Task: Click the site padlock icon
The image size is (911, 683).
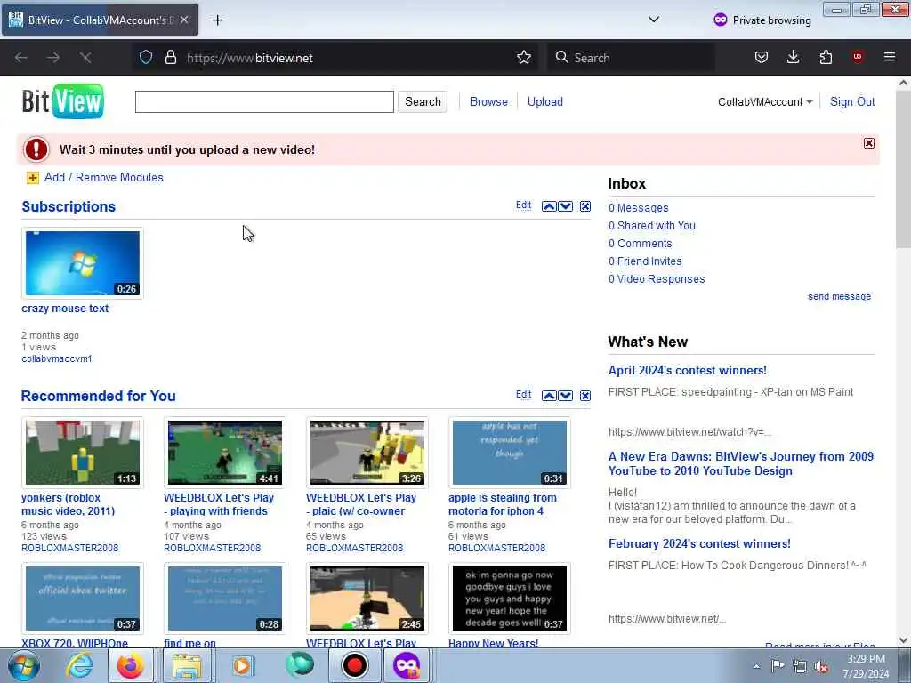Action: click(x=170, y=57)
